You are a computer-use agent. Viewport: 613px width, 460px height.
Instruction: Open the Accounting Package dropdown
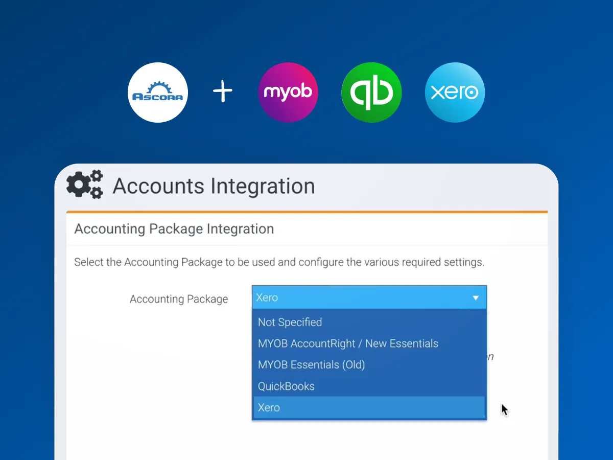point(369,297)
